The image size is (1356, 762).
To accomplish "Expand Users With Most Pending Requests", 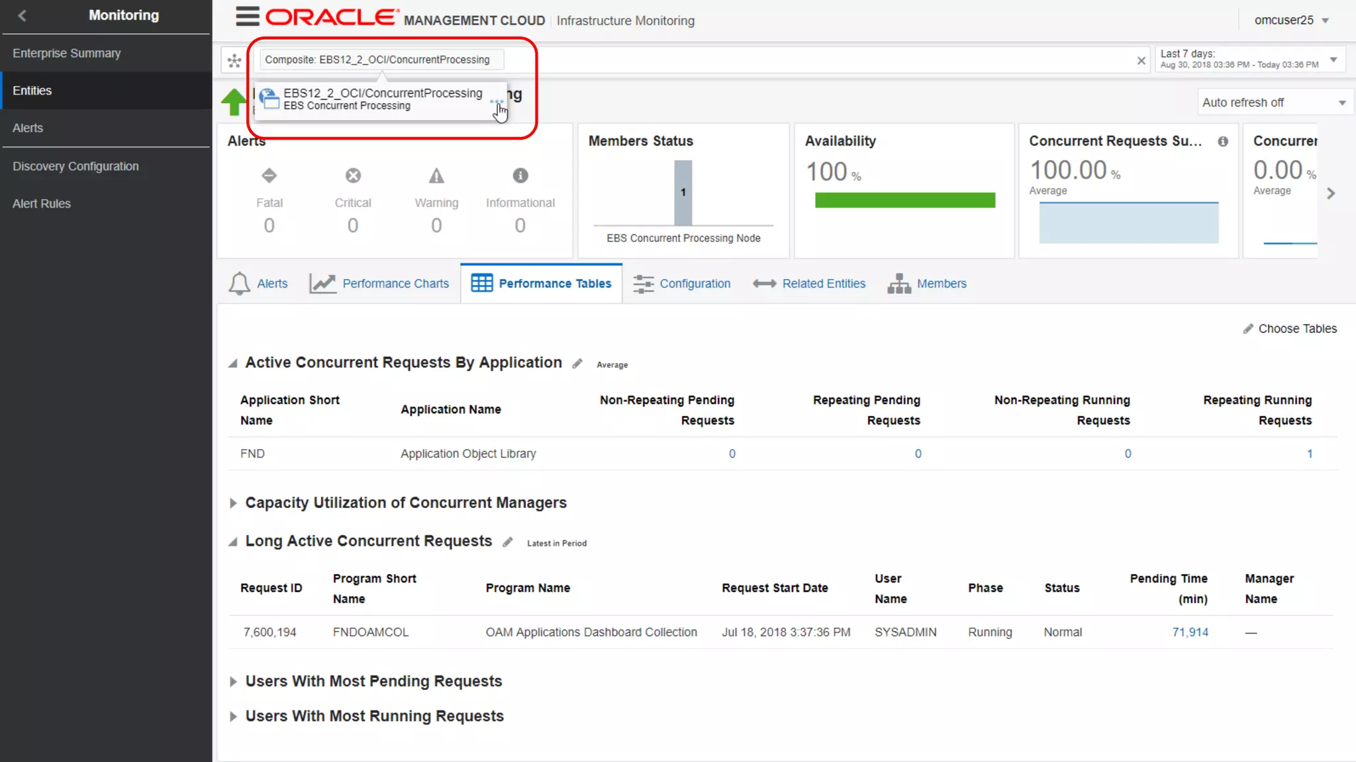I will pyautogui.click(x=233, y=682).
